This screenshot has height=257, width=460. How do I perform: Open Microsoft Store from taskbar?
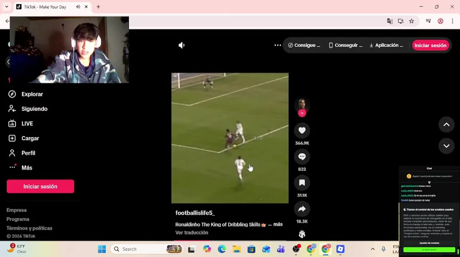click(x=251, y=249)
